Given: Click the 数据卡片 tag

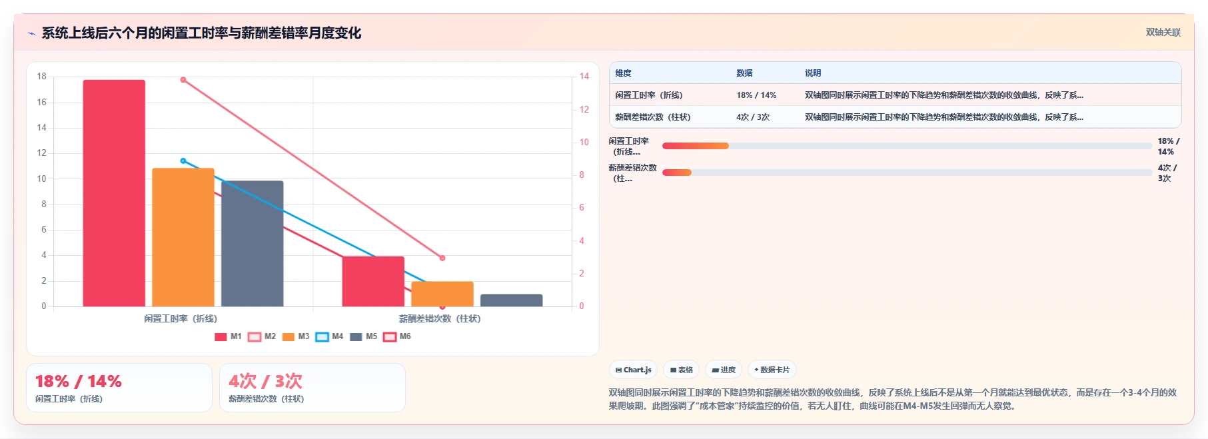Looking at the screenshot, I should tap(772, 370).
